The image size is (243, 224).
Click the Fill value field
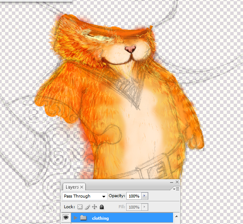pos(134,207)
